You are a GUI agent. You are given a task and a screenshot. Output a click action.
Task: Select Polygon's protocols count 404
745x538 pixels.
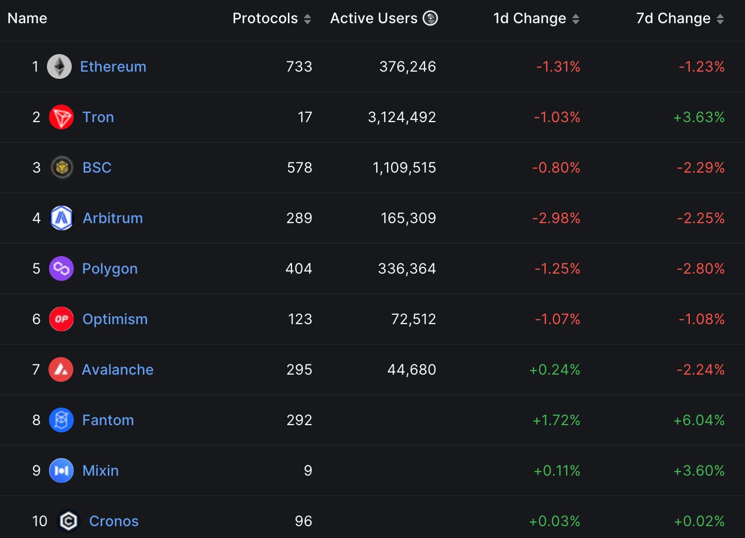pos(299,268)
